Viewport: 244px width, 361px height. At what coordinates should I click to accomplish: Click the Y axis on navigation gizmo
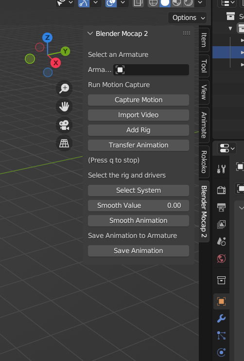pos(65,51)
